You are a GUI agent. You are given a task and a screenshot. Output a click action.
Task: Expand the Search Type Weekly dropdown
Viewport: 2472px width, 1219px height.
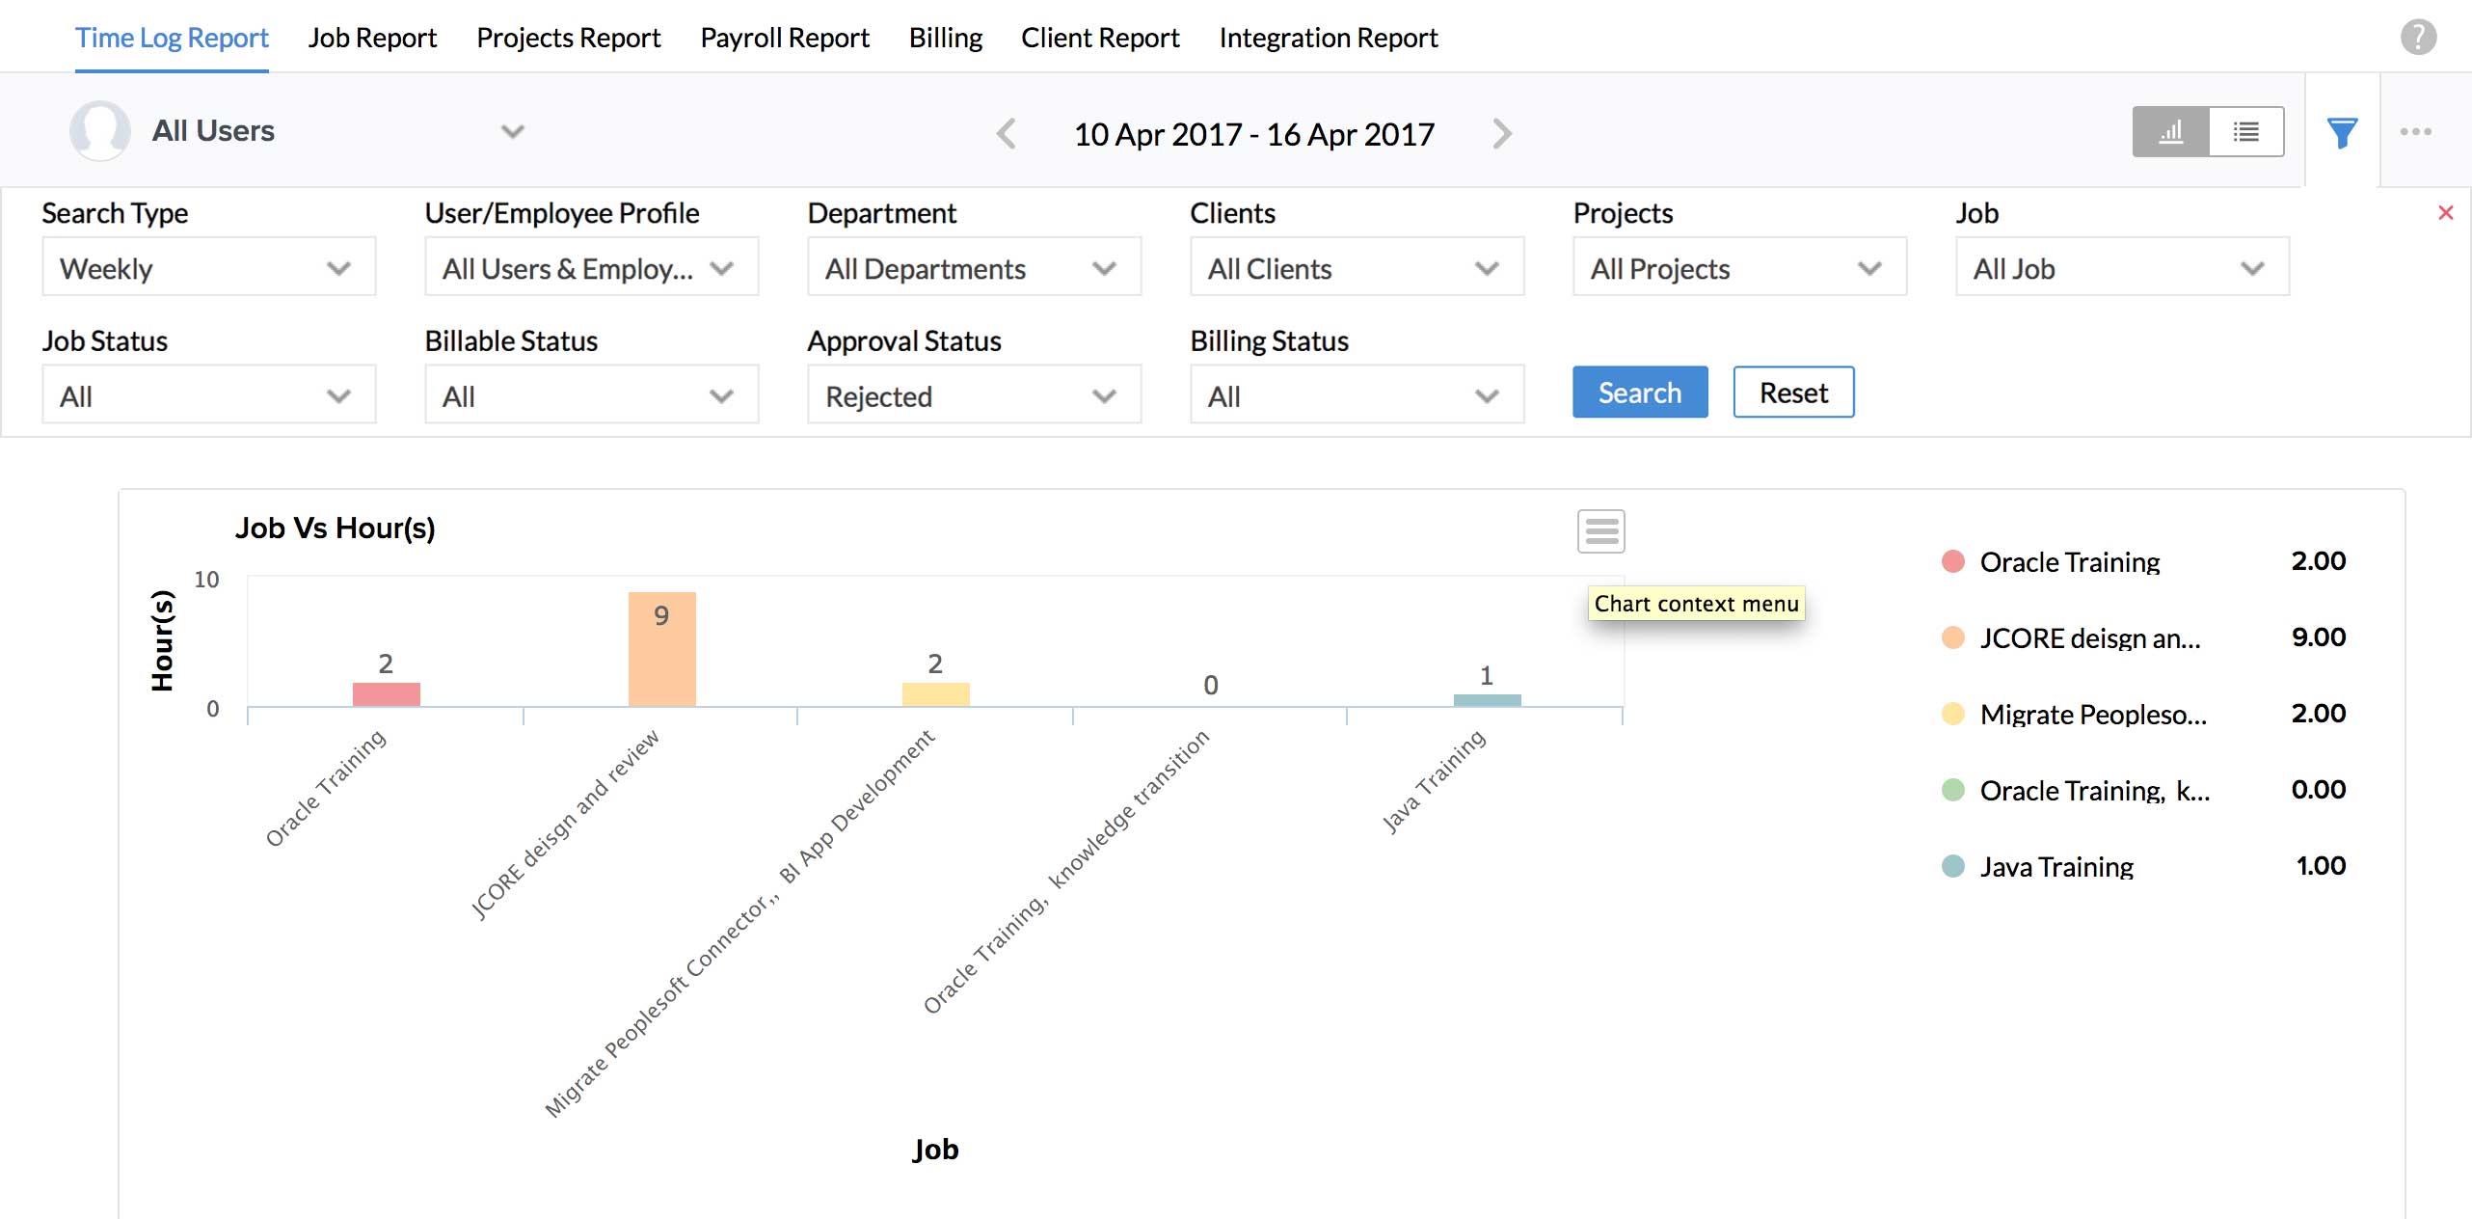(208, 267)
